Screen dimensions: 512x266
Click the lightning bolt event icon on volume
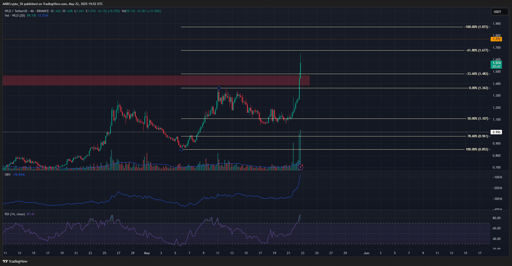coord(300,167)
